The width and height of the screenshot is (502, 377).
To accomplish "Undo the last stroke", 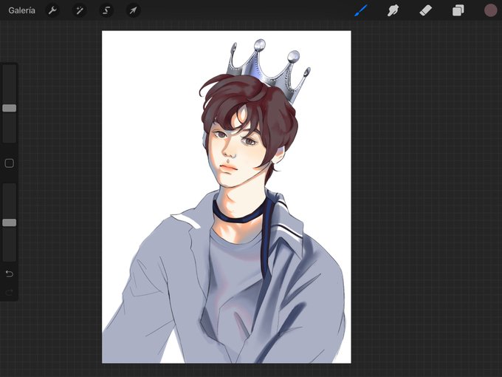I will [x=10, y=274].
